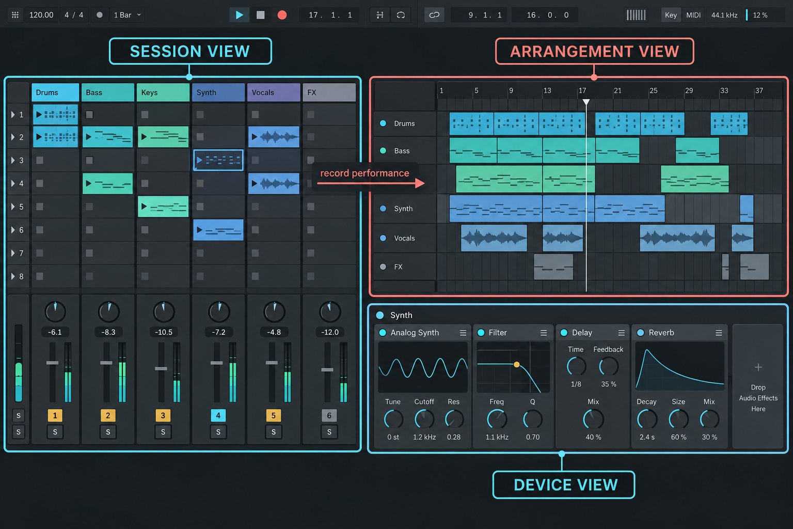Click the computer MIDI keyboard bars icon
Viewport: 793px width, 529px height.
click(x=636, y=15)
